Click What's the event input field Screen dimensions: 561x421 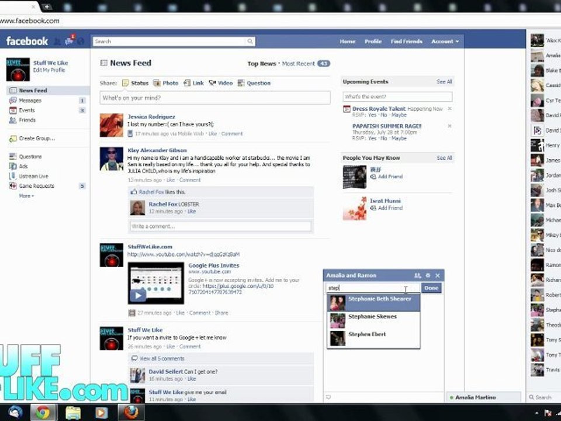point(397,96)
